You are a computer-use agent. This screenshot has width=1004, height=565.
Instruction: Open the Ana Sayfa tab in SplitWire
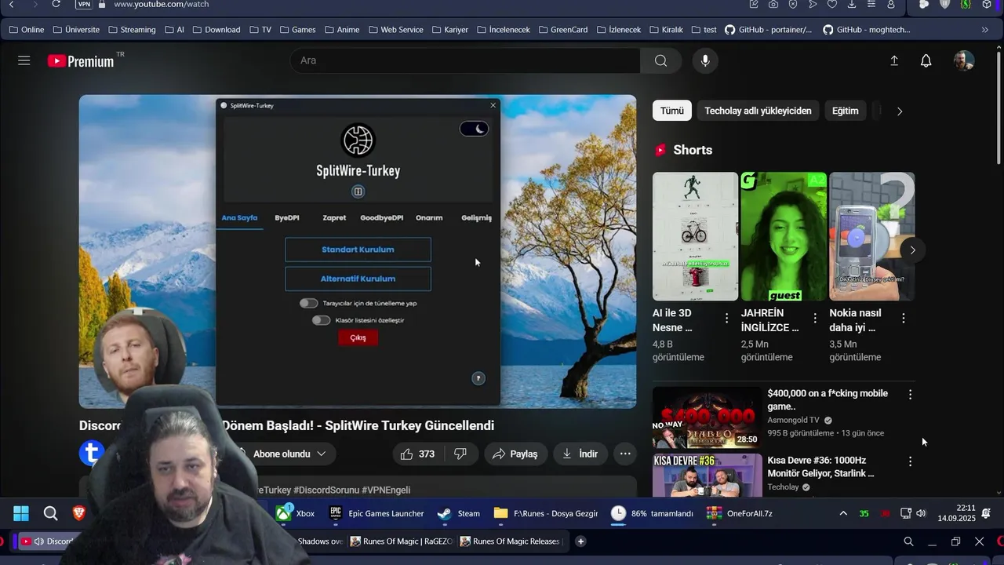point(239,217)
